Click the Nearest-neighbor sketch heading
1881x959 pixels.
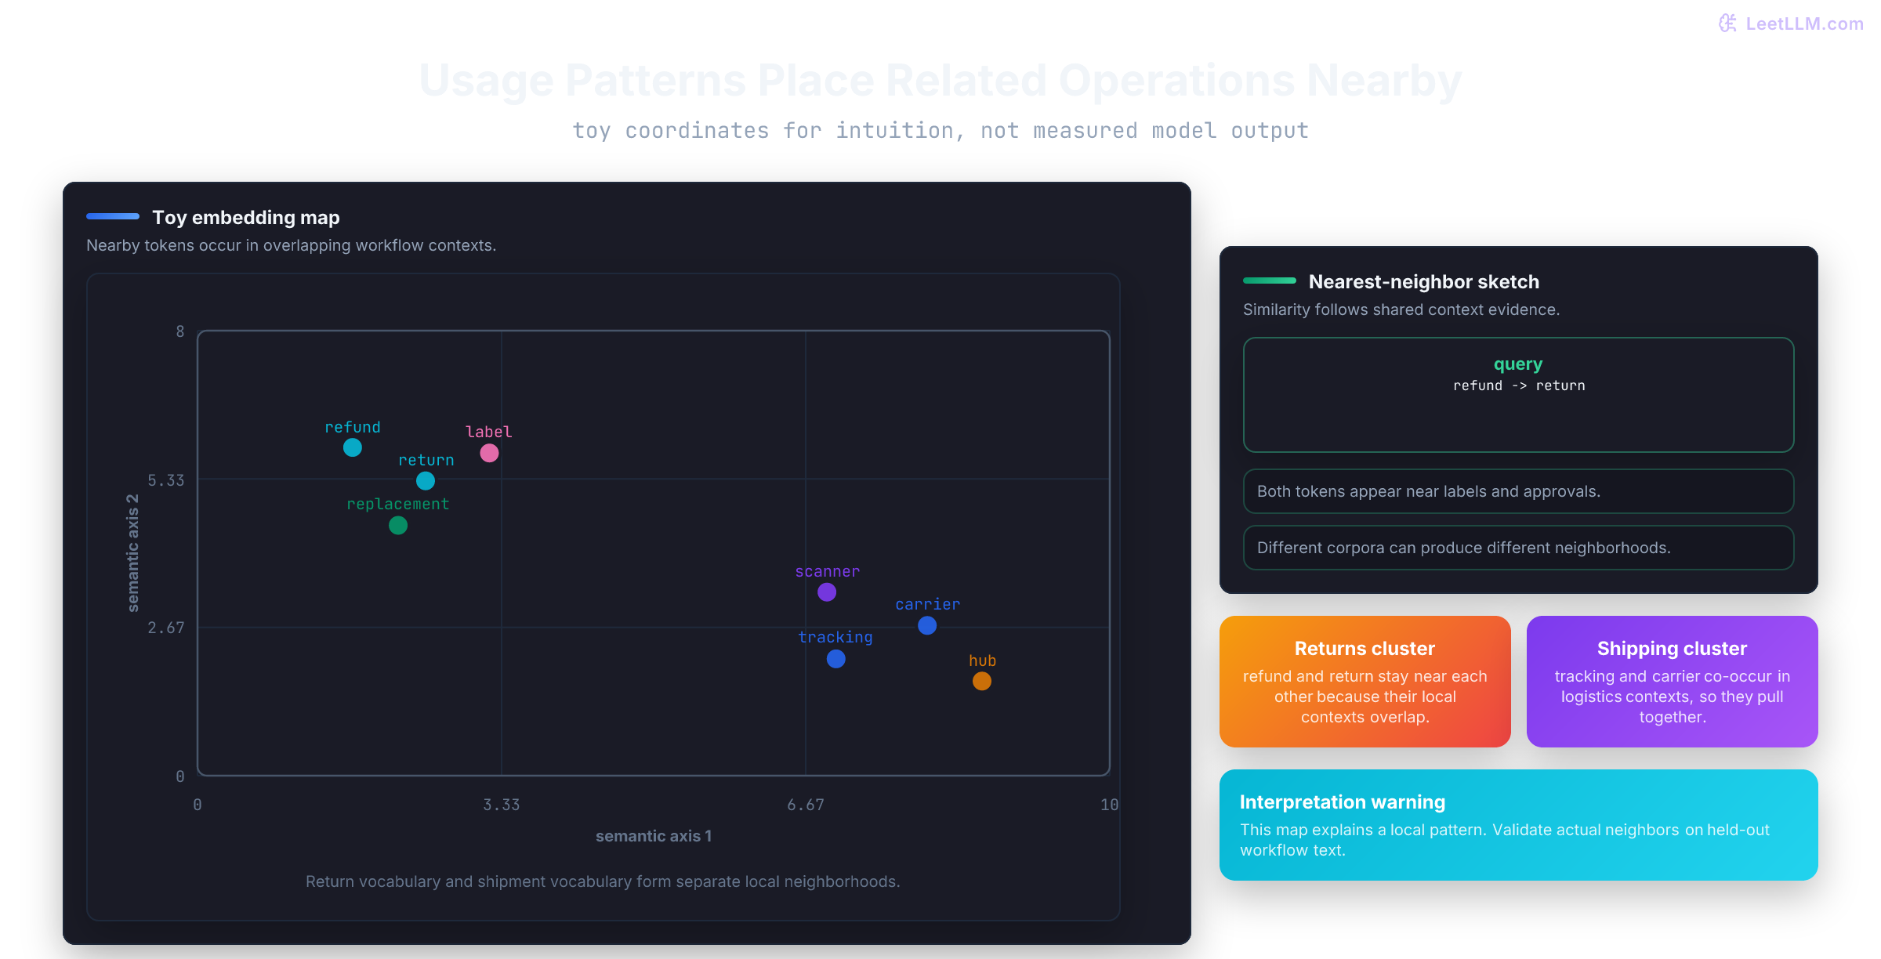(1423, 281)
